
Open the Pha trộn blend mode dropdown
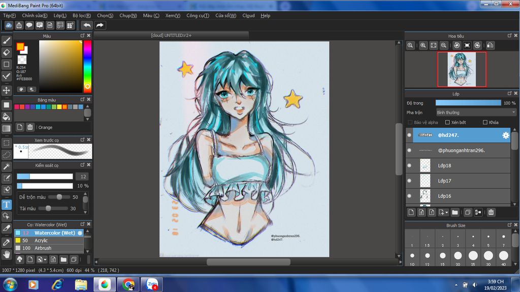(x=476, y=113)
